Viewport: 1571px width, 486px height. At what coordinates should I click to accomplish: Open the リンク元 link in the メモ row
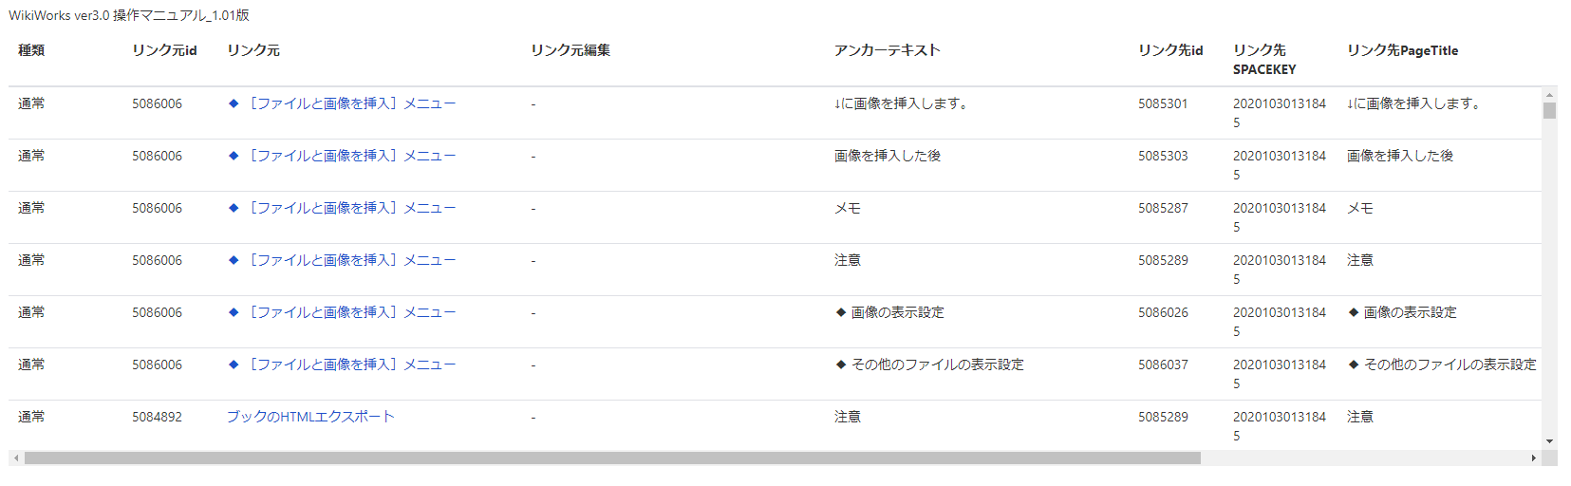point(342,208)
